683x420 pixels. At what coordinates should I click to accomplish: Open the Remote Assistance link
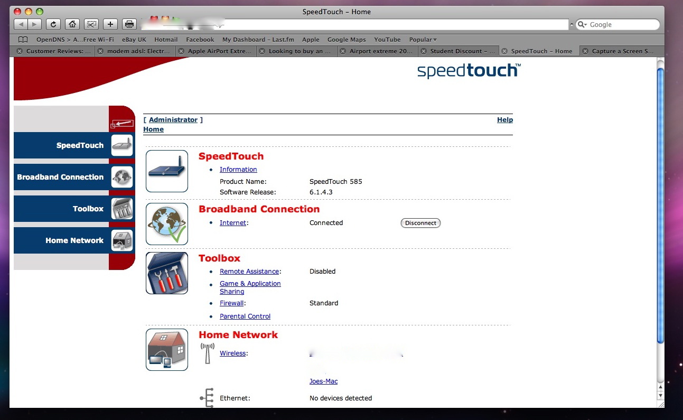click(x=249, y=272)
